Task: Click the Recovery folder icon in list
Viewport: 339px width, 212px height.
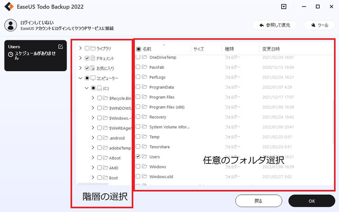Action: tap(144, 116)
